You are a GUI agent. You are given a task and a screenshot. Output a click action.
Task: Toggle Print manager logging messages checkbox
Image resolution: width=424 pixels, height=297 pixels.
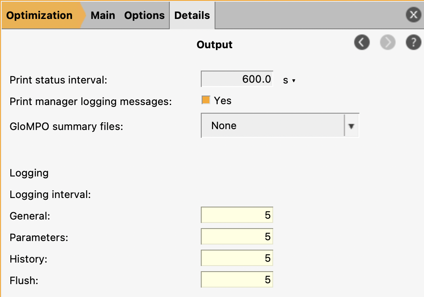click(206, 100)
